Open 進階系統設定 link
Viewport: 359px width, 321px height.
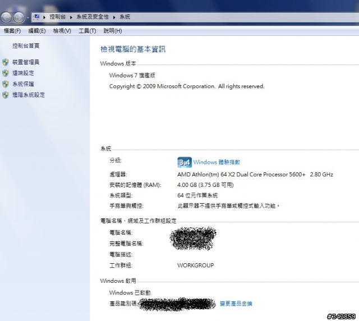[29, 95]
